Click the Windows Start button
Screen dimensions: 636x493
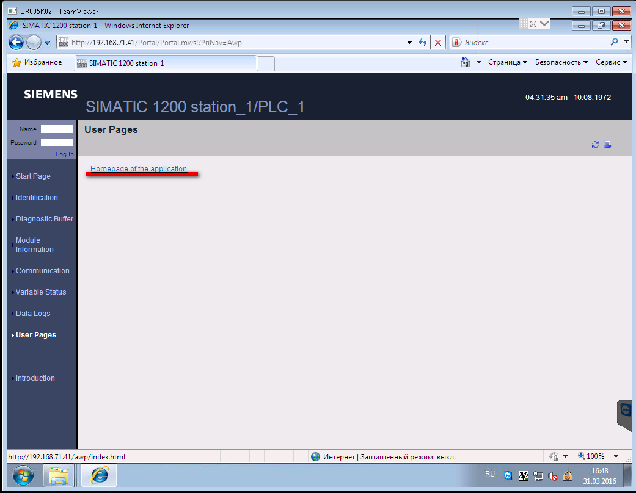tap(23, 475)
